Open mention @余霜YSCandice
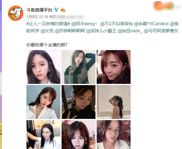 (151, 24)
